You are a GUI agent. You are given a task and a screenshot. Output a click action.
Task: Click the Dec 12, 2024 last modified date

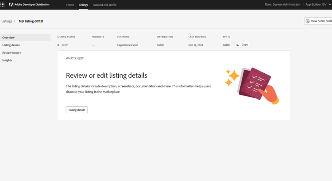click(x=196, y=45)
